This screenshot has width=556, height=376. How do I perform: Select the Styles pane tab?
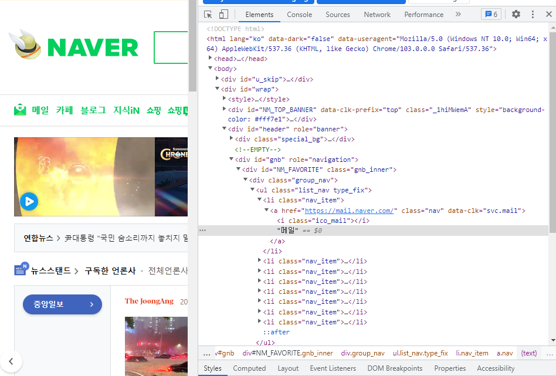[212, 368]
